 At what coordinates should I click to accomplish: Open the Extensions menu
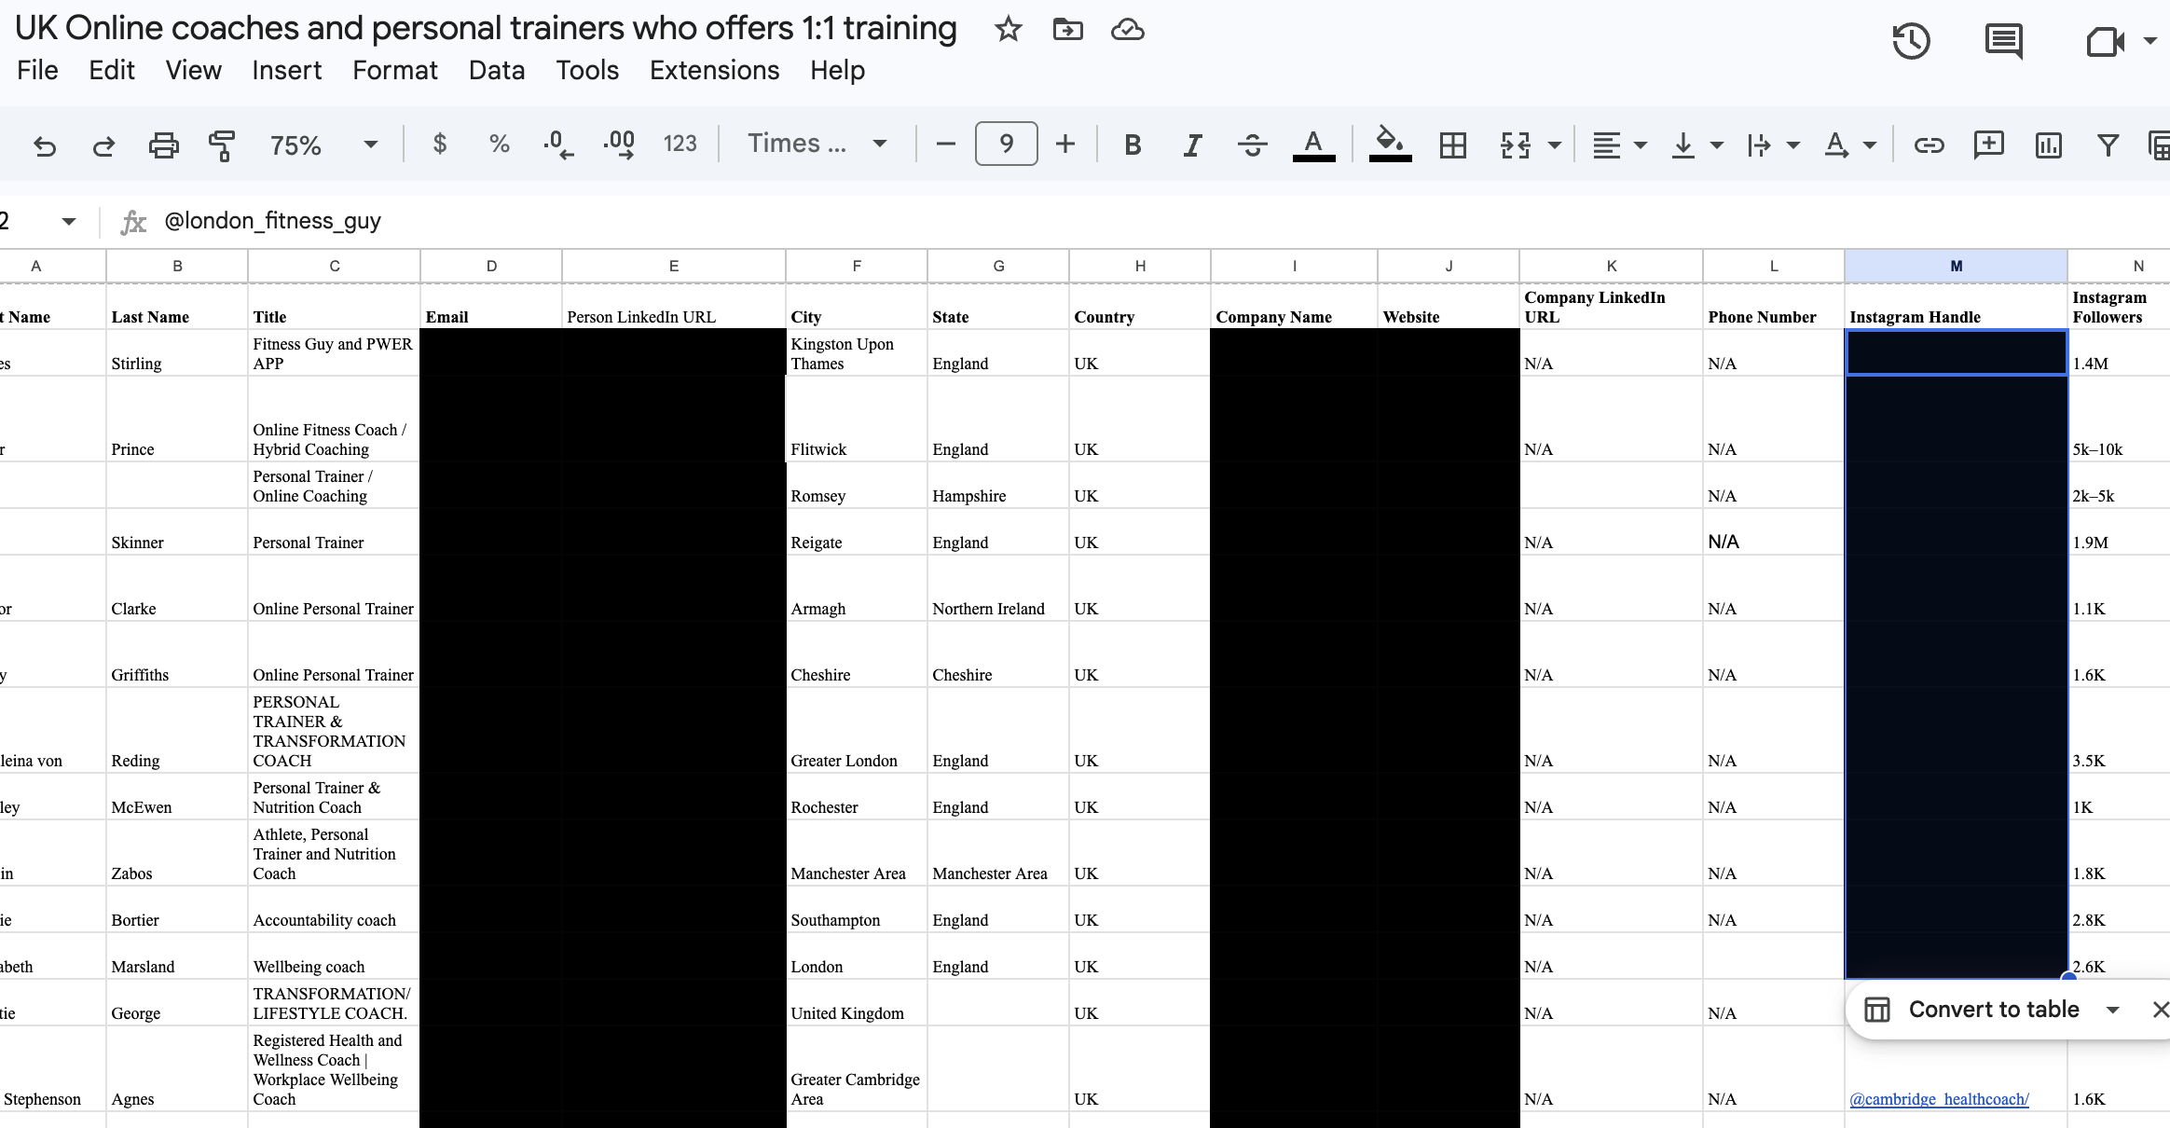714,71
